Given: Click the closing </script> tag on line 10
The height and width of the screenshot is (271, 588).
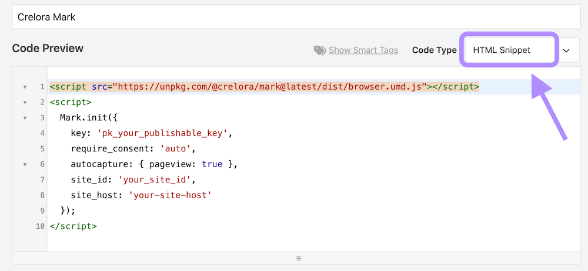Looking at the screenshot, I should tap(73, 226).
